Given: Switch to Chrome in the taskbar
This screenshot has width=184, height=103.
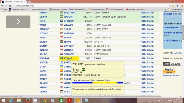Looking at the screenshot, I should [44, 100].
